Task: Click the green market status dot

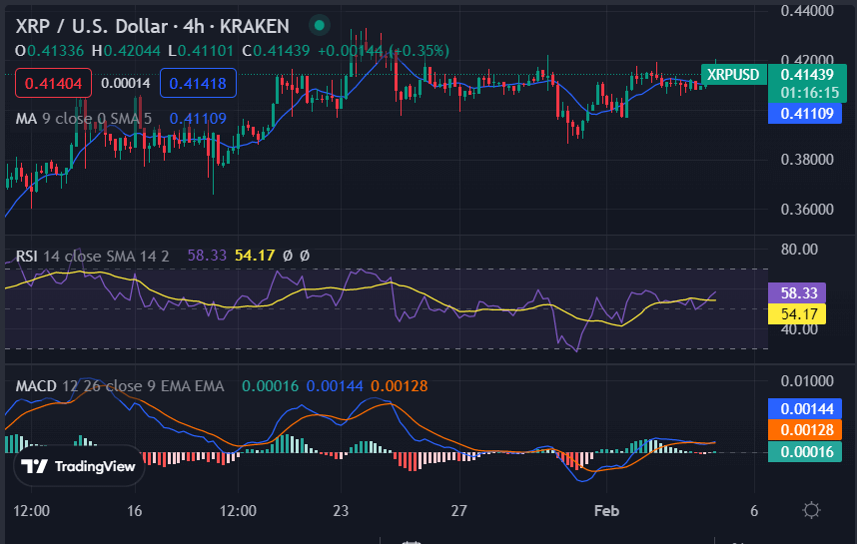Action: point(319,25)
